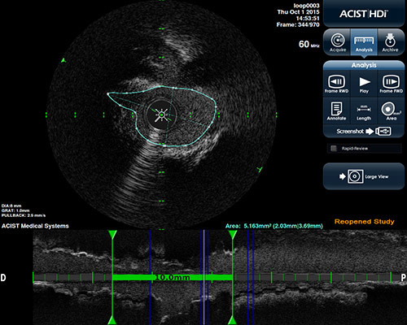
Task: Click the Analysis panel header
Action: pos(364,65)
